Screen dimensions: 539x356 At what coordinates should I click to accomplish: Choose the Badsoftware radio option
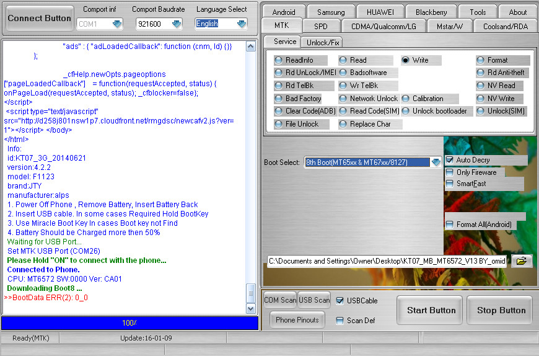click(x=368, y=73)
